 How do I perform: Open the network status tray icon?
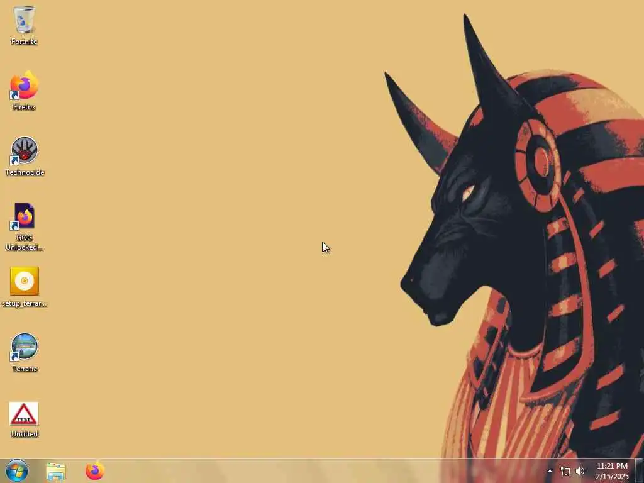click(565, 472)
